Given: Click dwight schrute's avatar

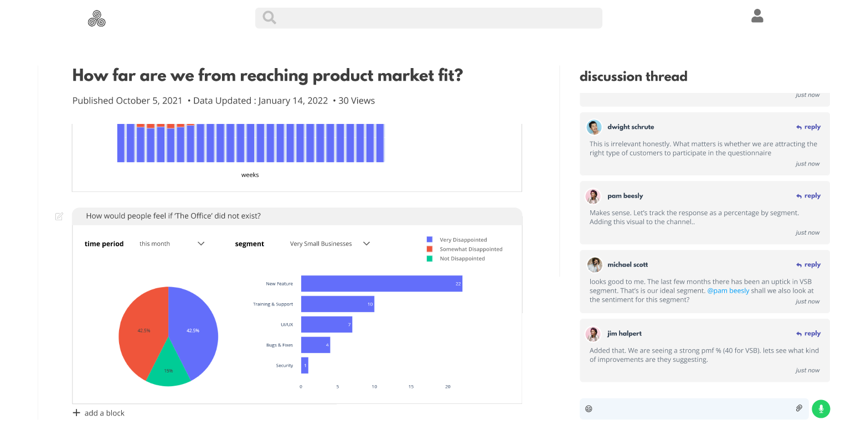Looking at the screenshot, I should 594,127.
